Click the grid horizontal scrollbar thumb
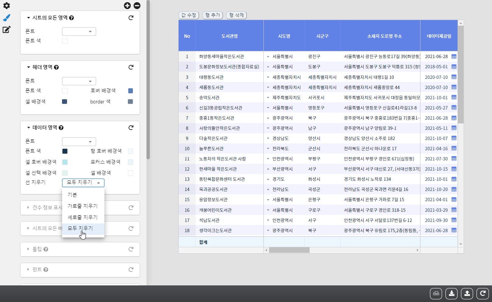Screen dimensions: 492x302 [289, 250]
